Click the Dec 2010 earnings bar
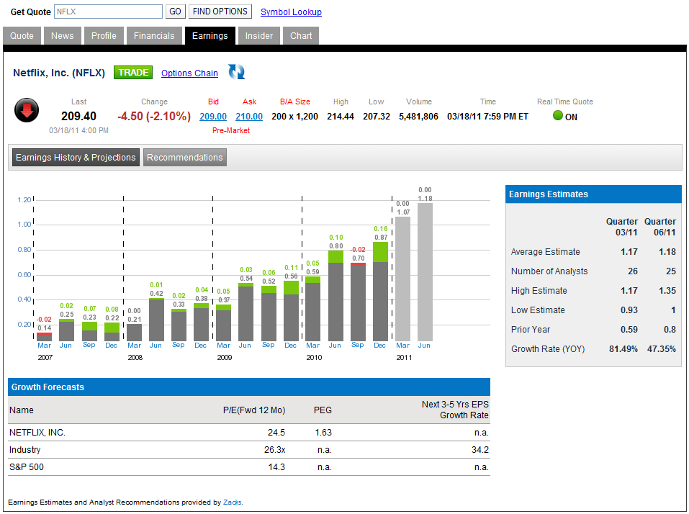 pyautogui.click(x=381, y=292)
